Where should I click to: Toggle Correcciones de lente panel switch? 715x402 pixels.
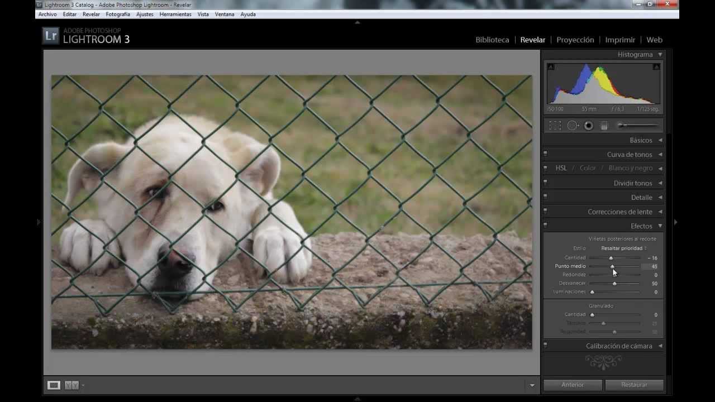click(545, 211)
